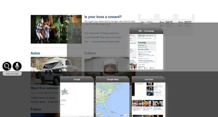This screenshot has height=117, width=218.
Task: Open 'Love football? Buy your own team' link
Action: (x=103, y=37)
